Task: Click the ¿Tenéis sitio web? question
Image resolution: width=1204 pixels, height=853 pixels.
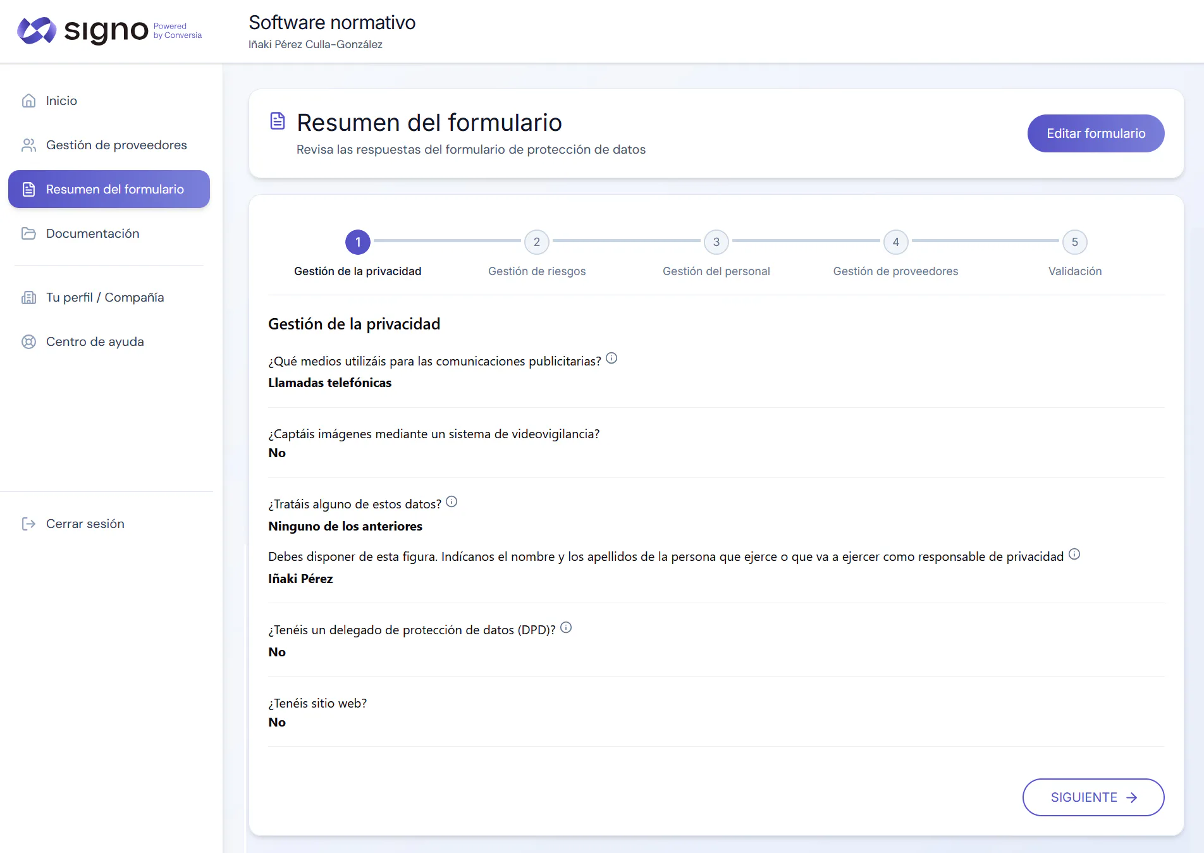Action: pyautogui.click(x=317, y=703)
